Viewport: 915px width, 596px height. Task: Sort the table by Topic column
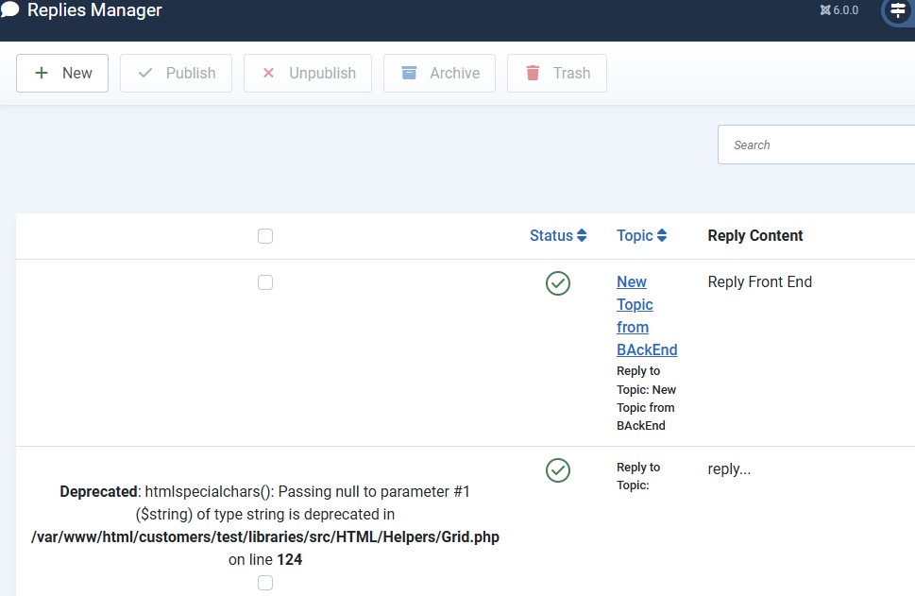642,236
